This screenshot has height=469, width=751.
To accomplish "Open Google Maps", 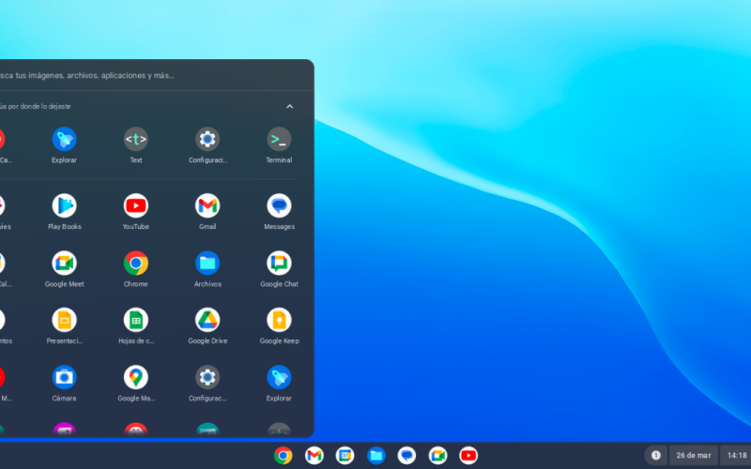I will [135, 377].
